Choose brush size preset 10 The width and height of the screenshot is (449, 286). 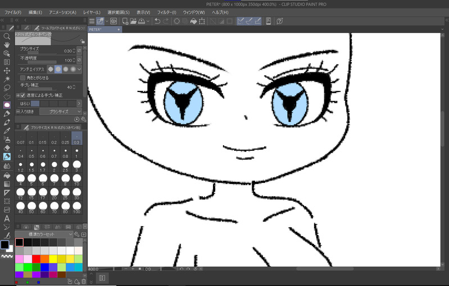coord(77,180)
